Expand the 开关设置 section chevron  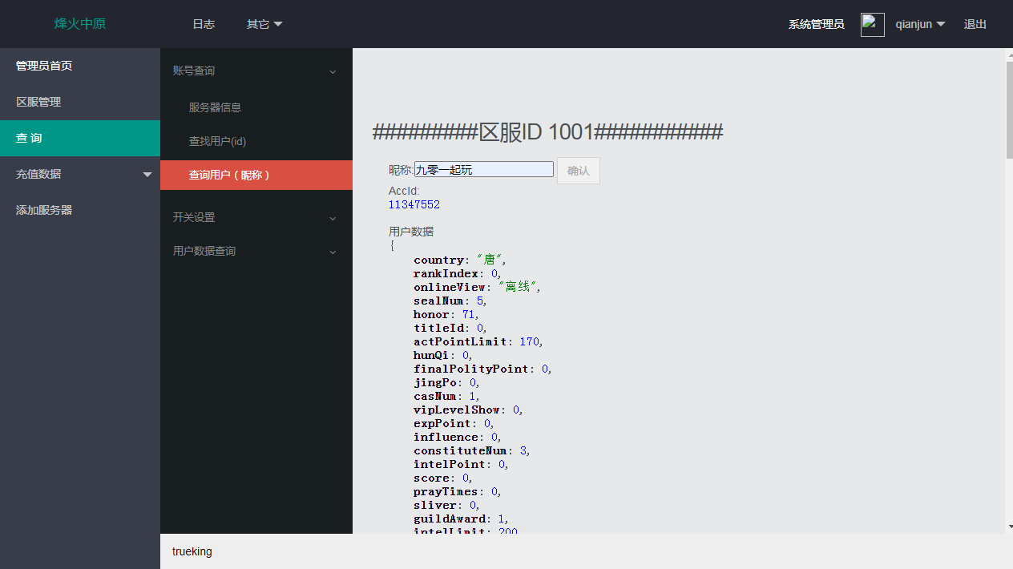[x=333, y=218]
